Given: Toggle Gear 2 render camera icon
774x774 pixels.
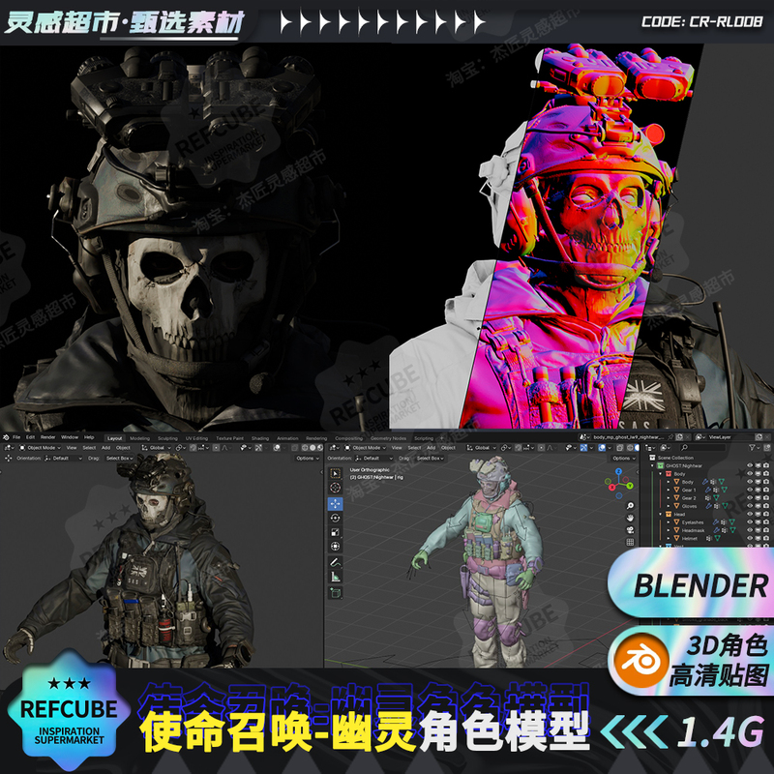Looking at the screenshot, I should (765, 498).
